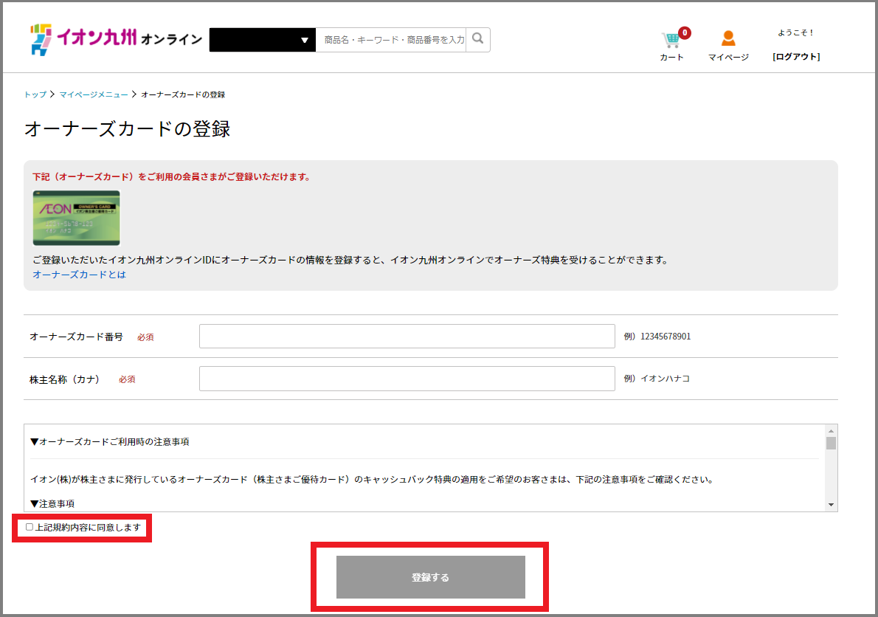Click the terms box scroll up arrow

tap(831, 430)
